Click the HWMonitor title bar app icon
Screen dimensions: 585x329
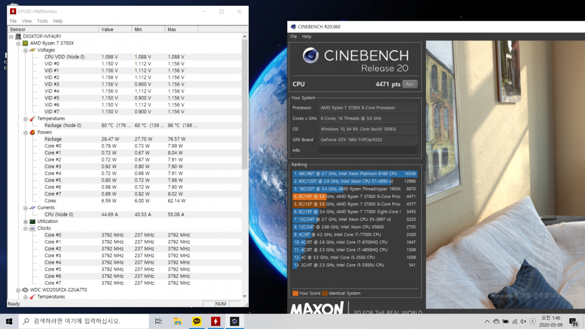coord(13,12)
